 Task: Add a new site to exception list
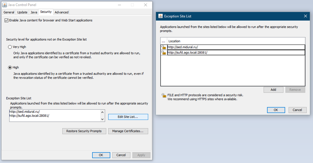(273, 89)
